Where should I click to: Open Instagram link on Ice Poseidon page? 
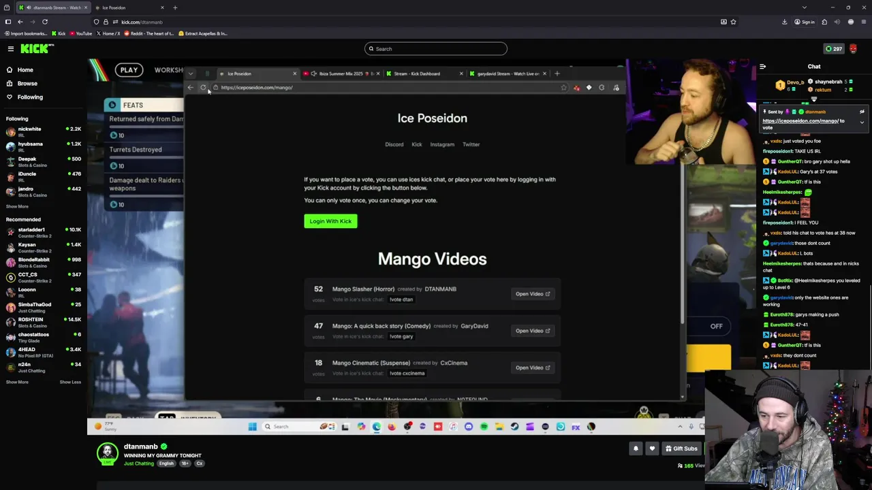pos(441,144)
